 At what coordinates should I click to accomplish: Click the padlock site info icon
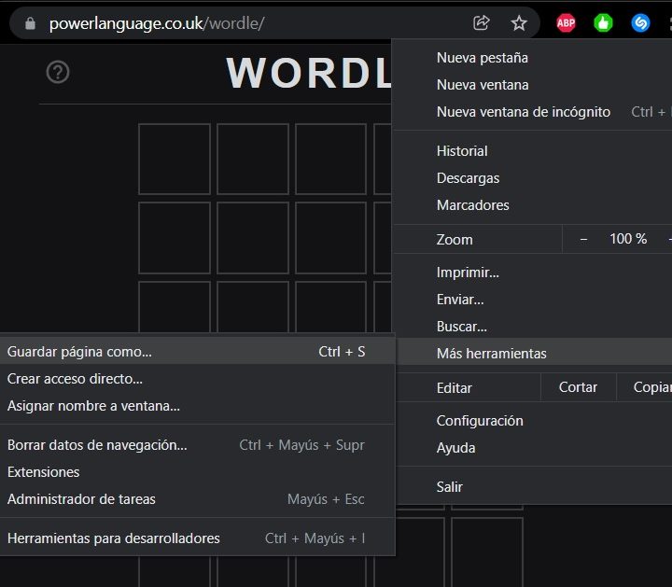click(x=30, y=23)
